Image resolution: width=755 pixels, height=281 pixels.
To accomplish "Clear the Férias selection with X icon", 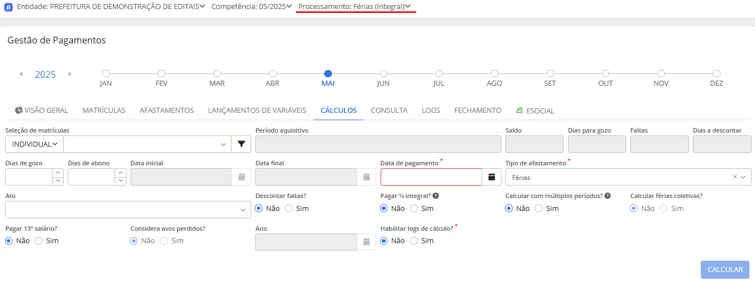I will [x=735, y=177].
